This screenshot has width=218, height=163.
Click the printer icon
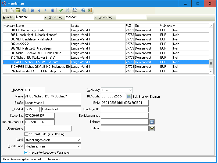click(x=75, y=10)
